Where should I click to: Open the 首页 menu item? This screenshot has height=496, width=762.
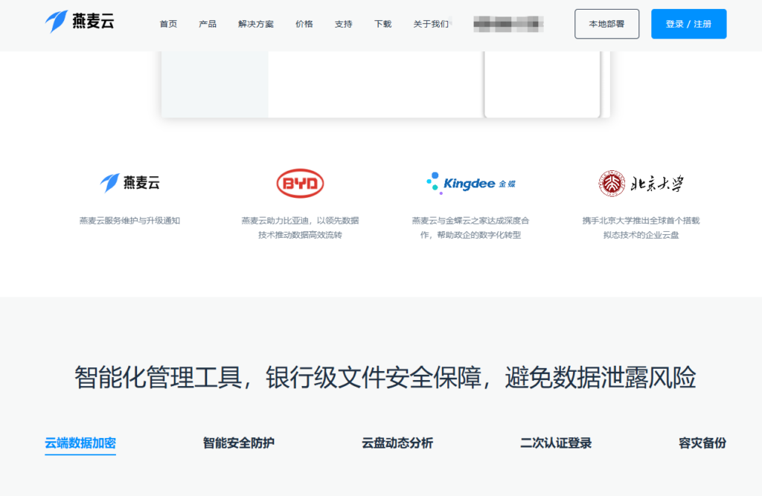(168, 24)
